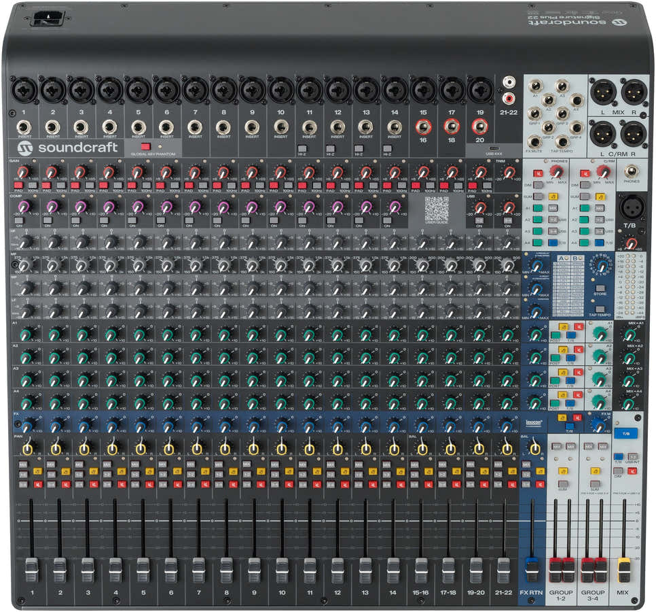Click the TRIM knob for channel 21-22
Viewport: 656px width, 612px height.
click(x=509, y=172)
